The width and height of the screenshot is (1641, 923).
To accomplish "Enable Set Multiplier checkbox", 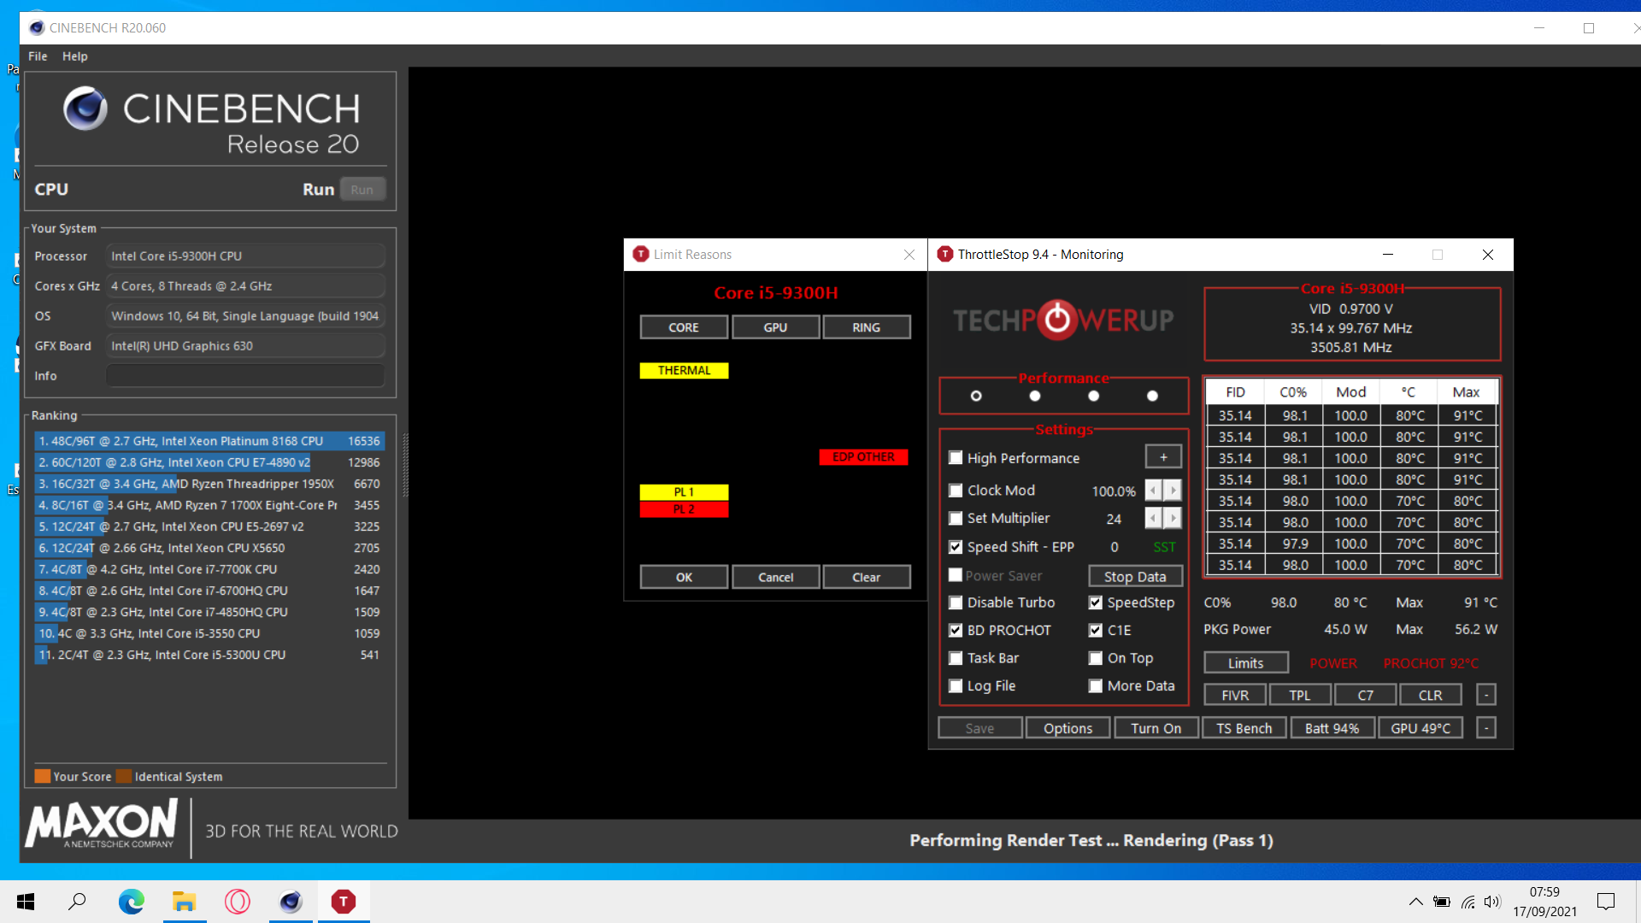I will (956, 519).
